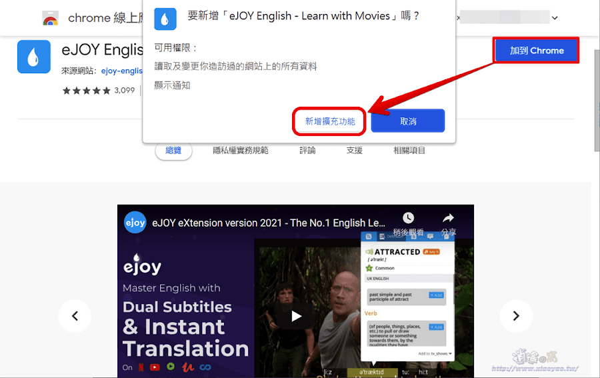The height and width of the screenshot is (378, 600).
Task: Show previous screenshot with left arrow
Action: pos(75,316)
